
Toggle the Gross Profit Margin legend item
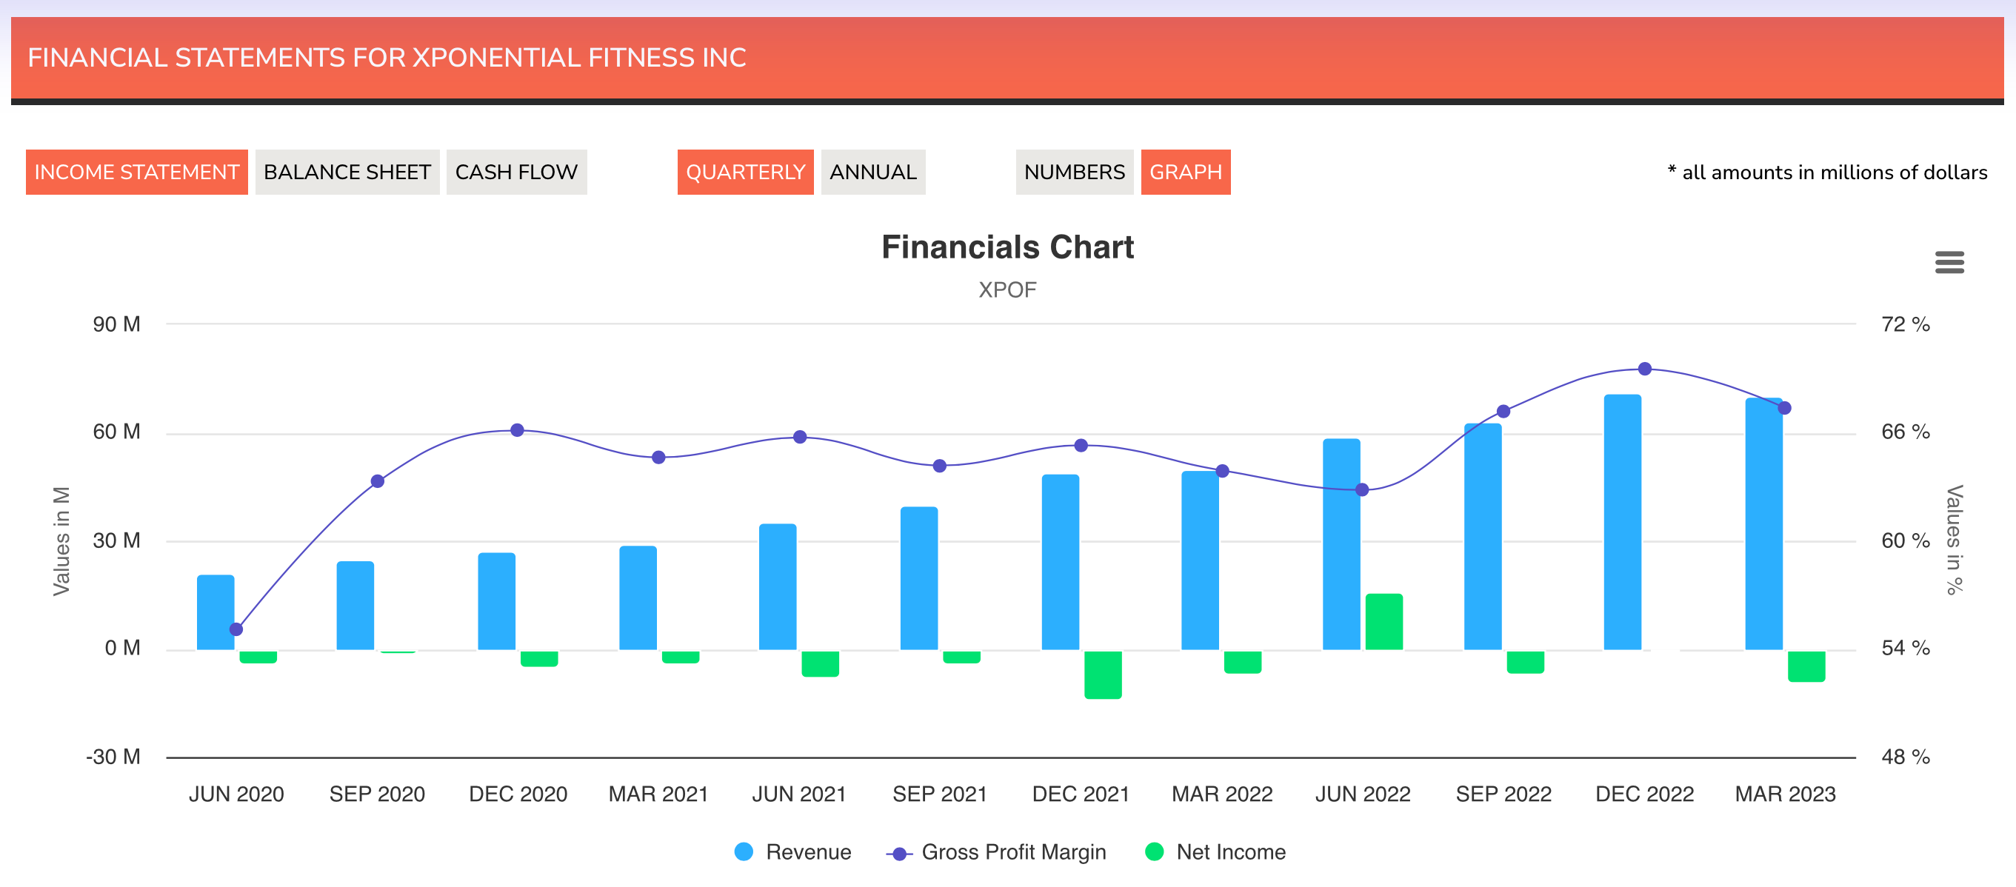point(1012,851)
